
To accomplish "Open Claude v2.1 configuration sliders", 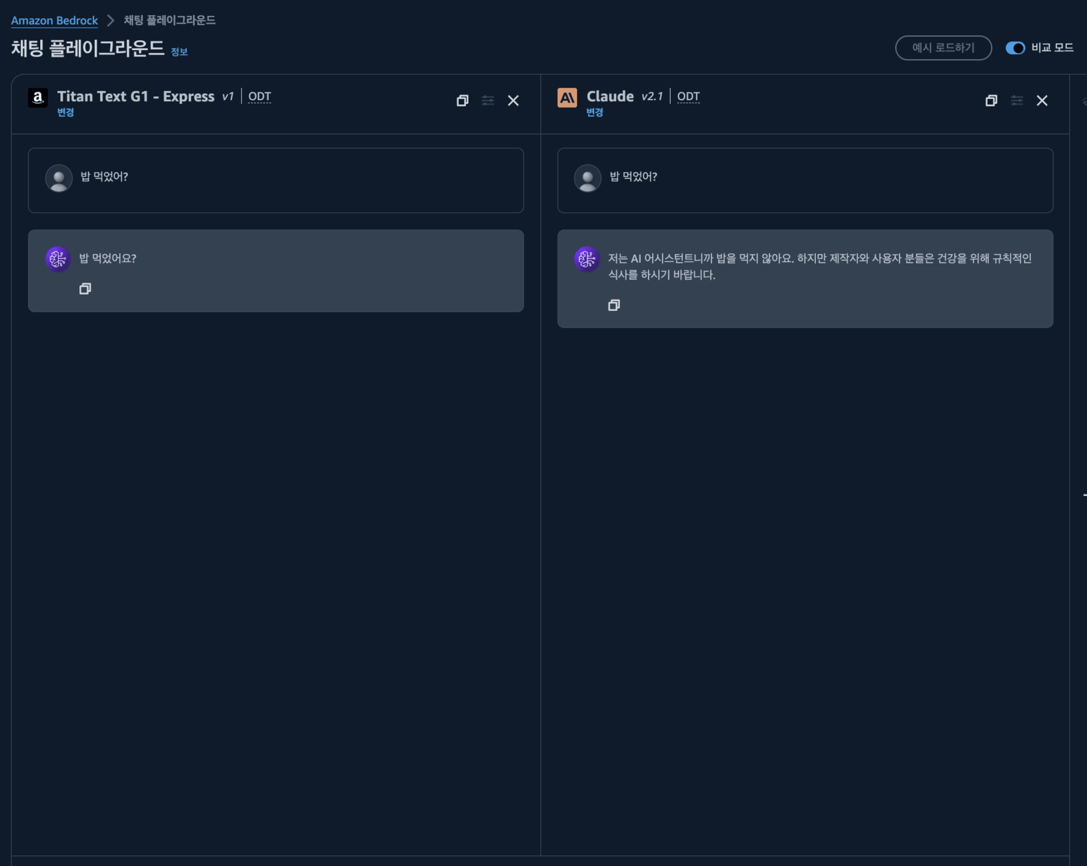I will click(x=1016, y=101).
